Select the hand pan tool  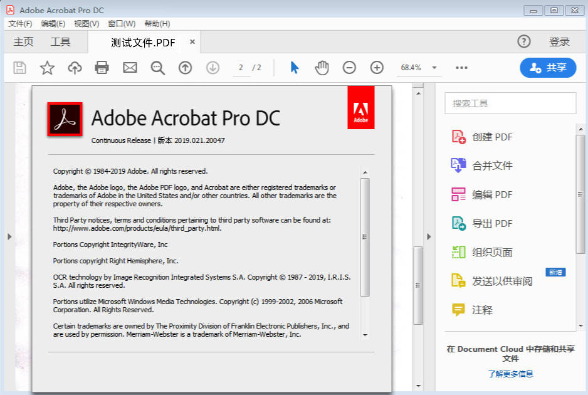pyautogui.click(x=322, y=68)
